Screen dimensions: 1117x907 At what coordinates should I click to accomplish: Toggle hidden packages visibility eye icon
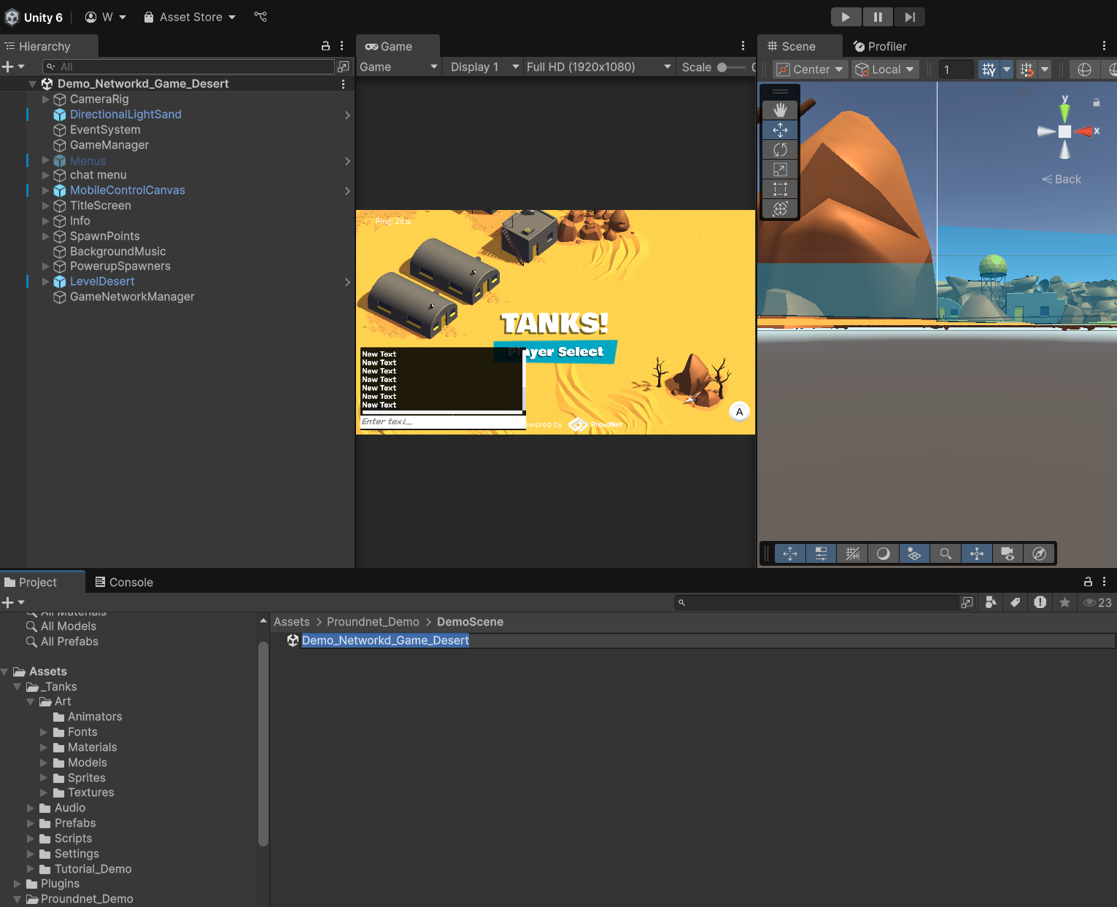pyautogui.click(x=1097, y=602)
